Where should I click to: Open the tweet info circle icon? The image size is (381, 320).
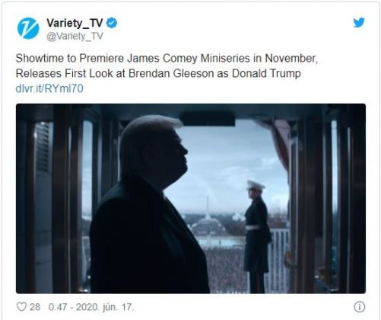359,307
